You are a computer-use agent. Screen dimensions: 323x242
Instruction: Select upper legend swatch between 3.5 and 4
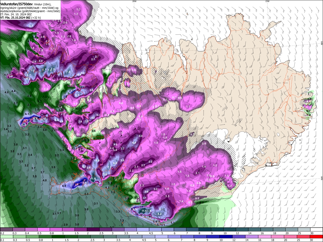click(x=130, y=230)
